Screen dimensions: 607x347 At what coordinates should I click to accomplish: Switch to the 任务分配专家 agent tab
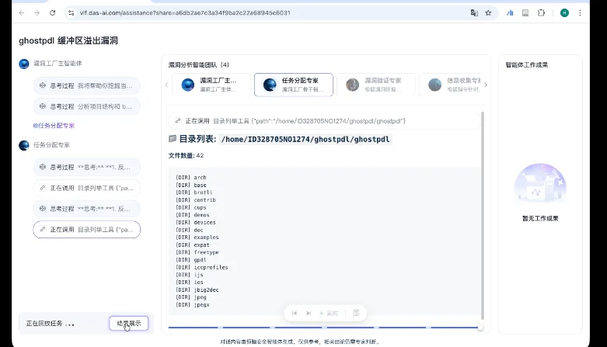[x=294, y=85]
